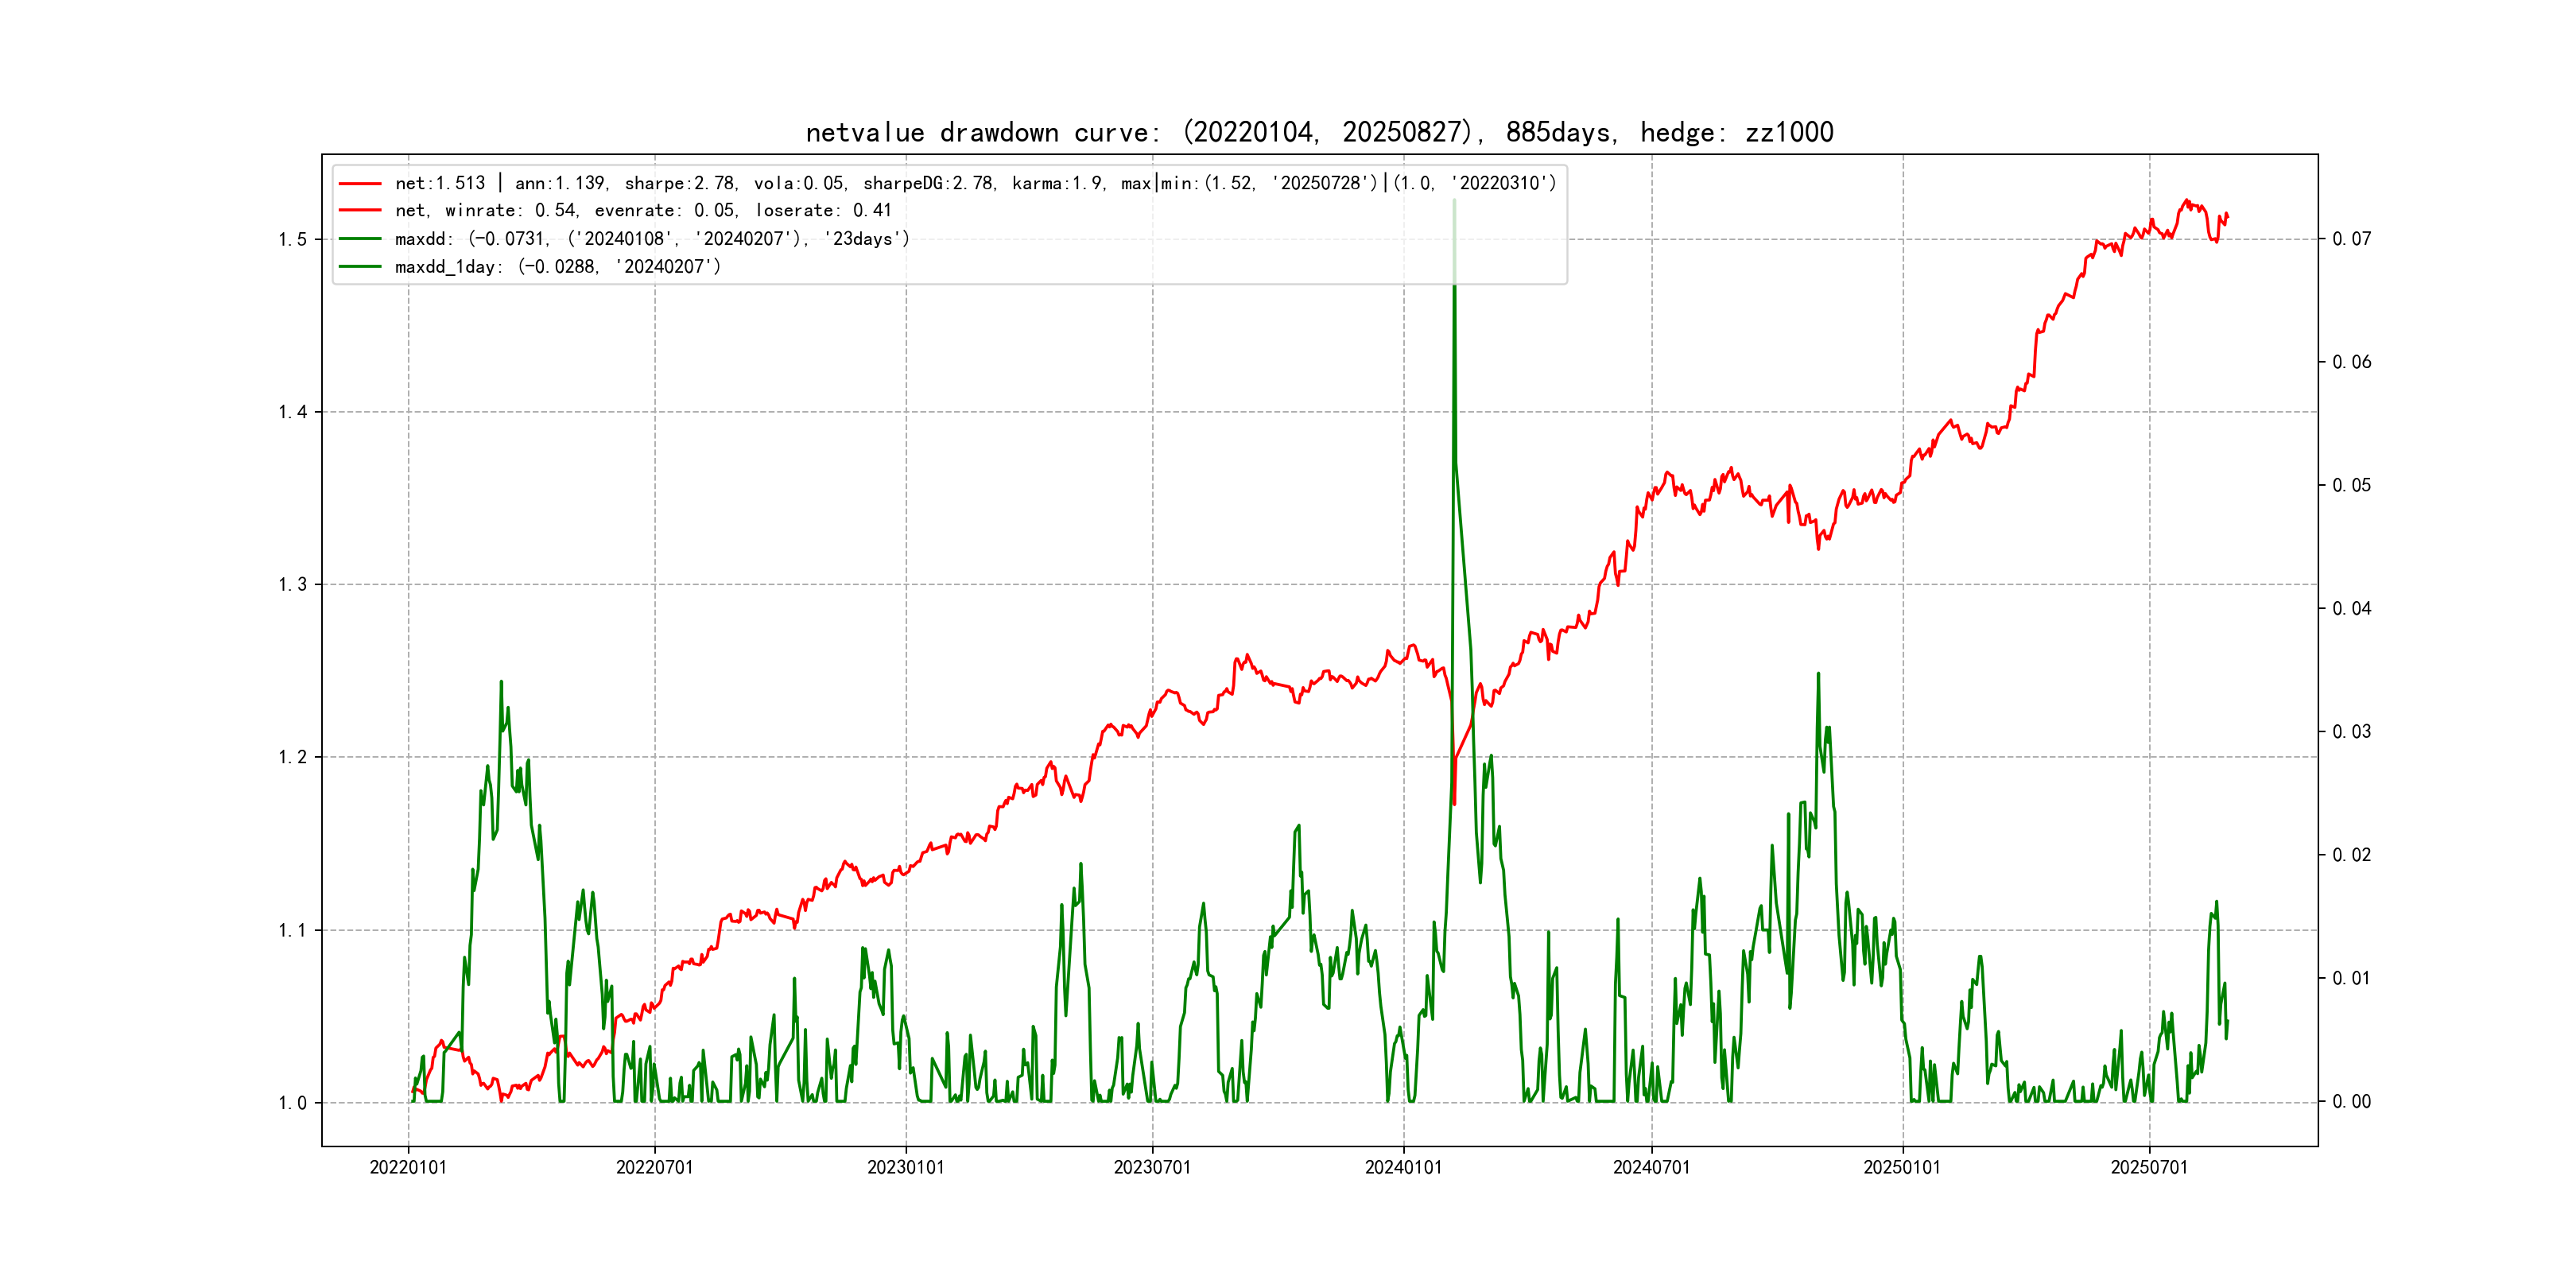2576x1288 pixels.
Task: Click the 20230701 x-axis date label
Action: 1152,1168
